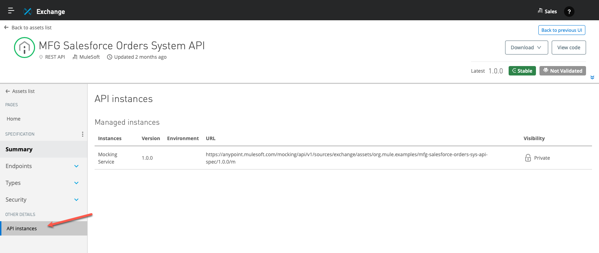Click the Exchange title text
This screenshot has width=599, height=253.
click(x=51, y=12)
